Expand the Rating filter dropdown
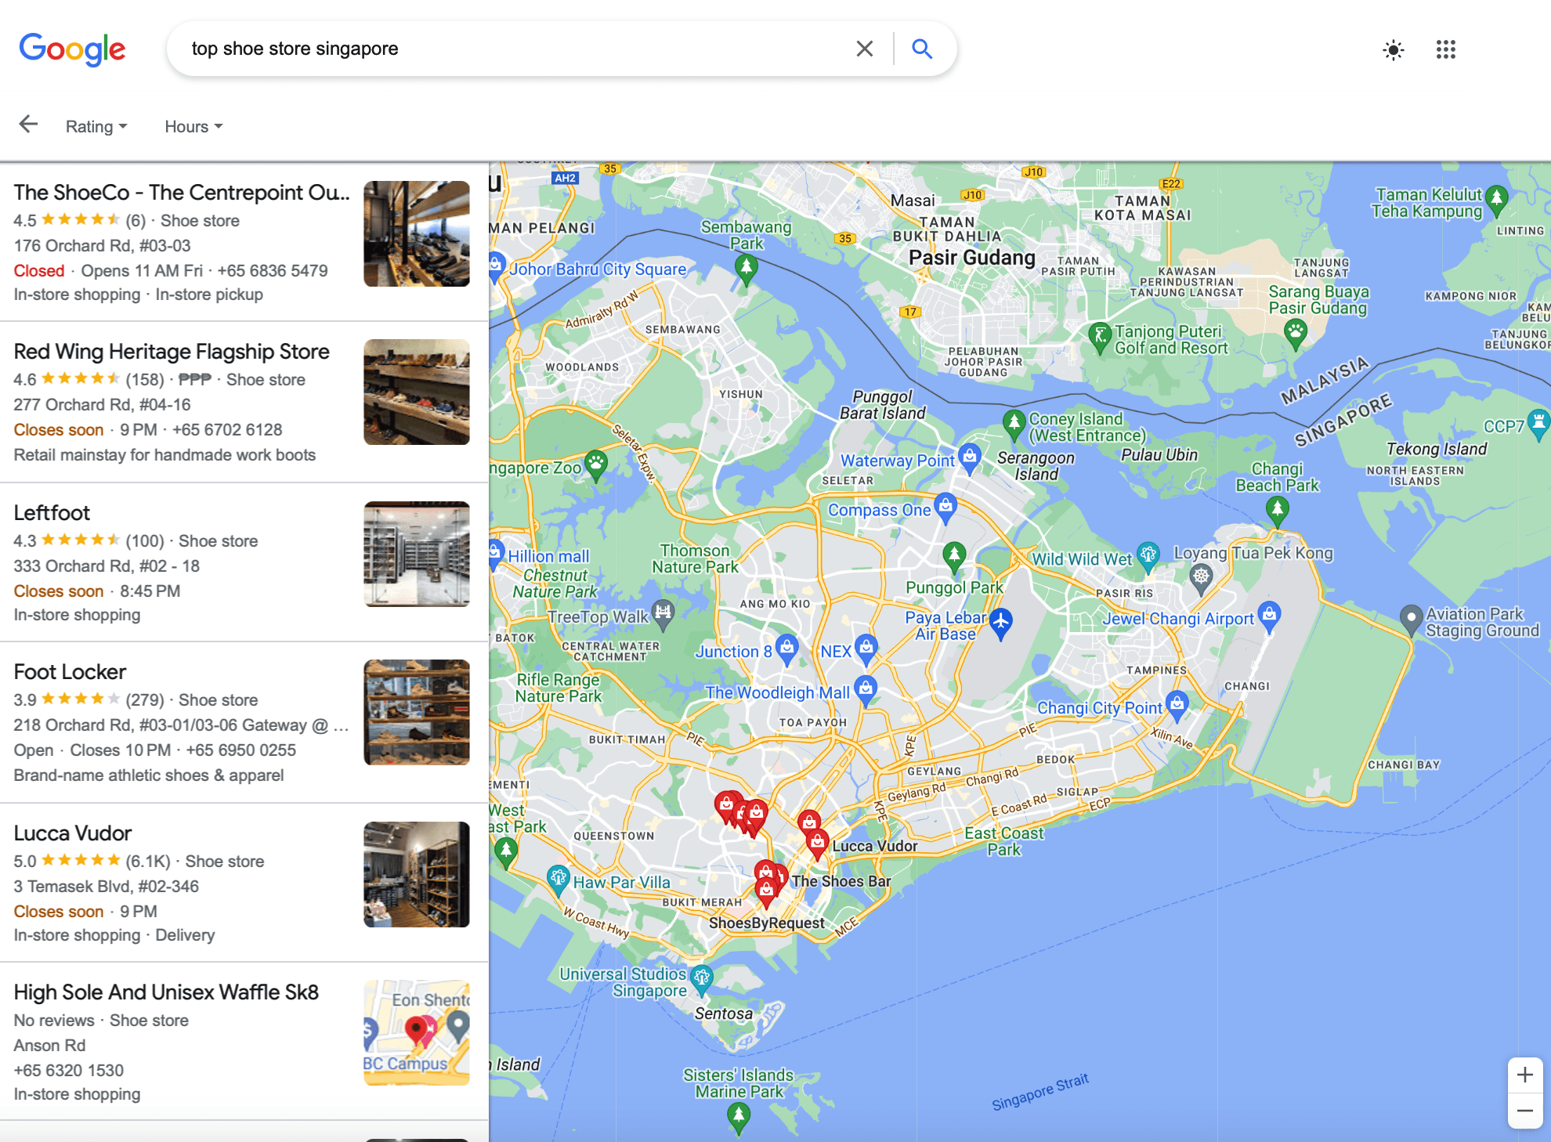This screenshot has width=1551, height=1142. click(96, 127)
